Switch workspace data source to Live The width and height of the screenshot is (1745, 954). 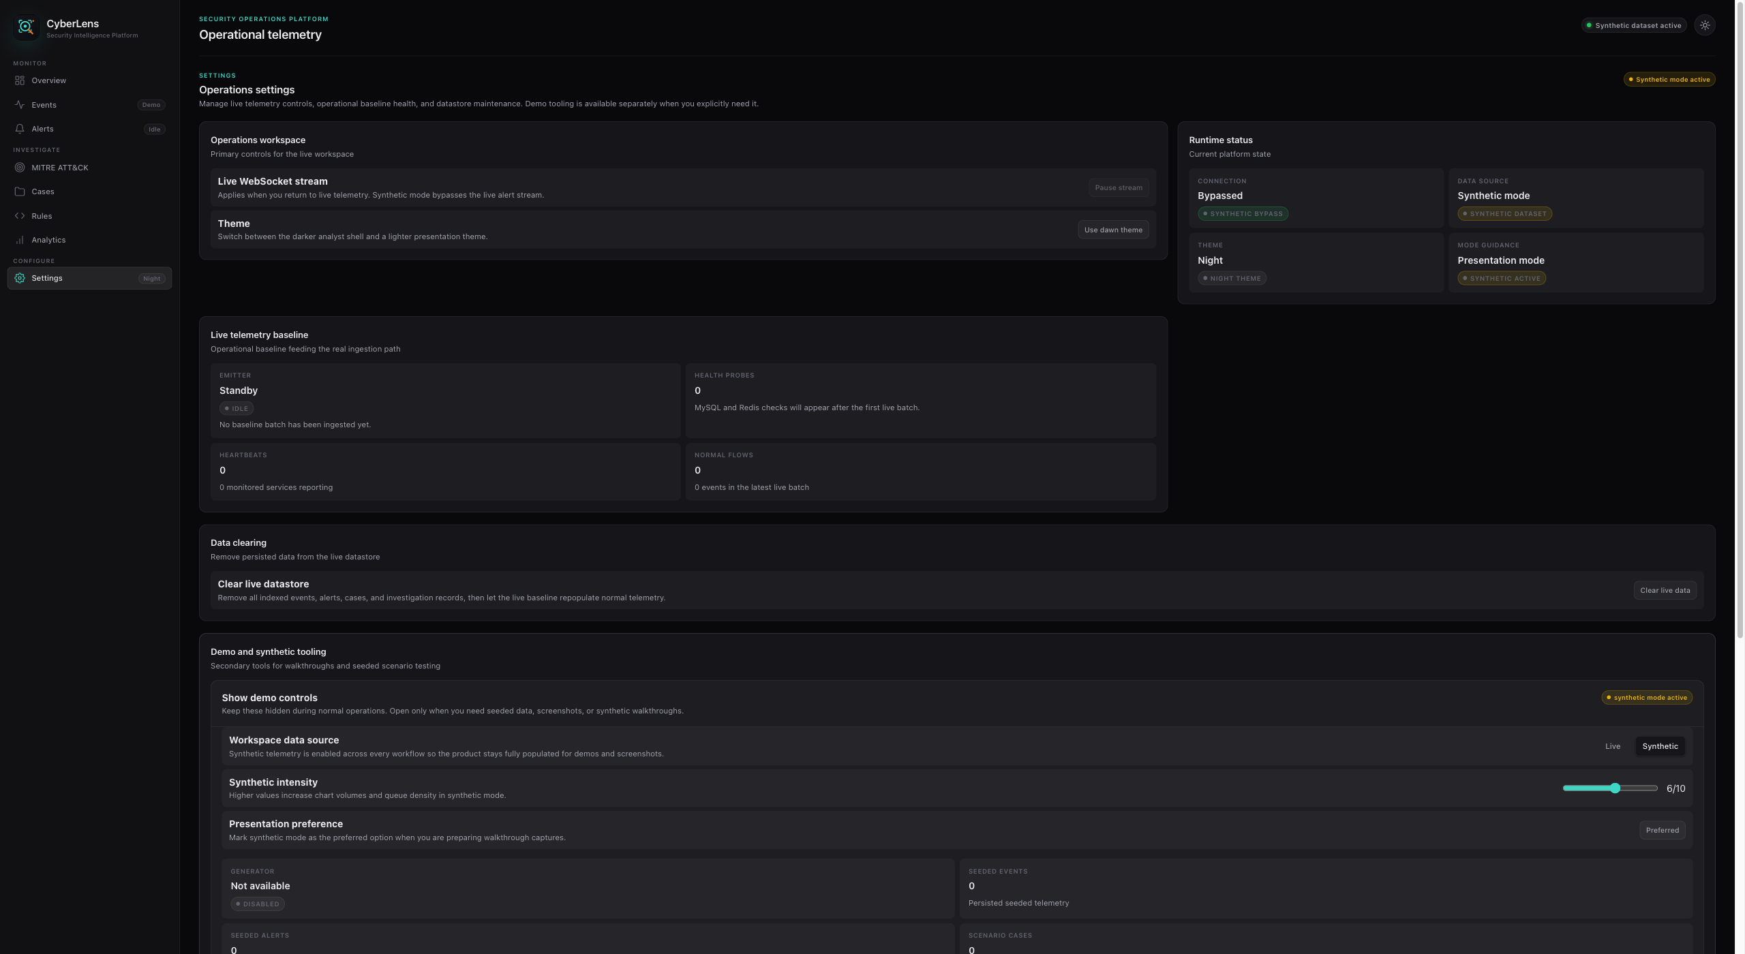[x=1612, y=746]
